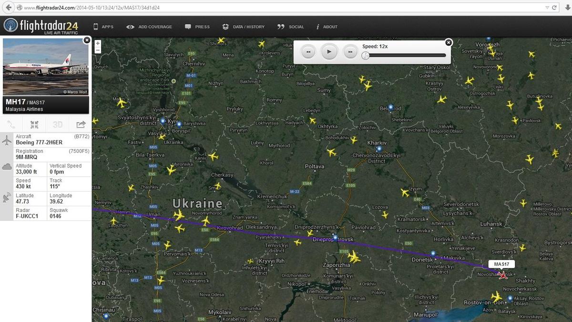The width and height of the screenshot is (572, 322).
Task: Click the Speed: 12x label
Action: click(375, 46)
